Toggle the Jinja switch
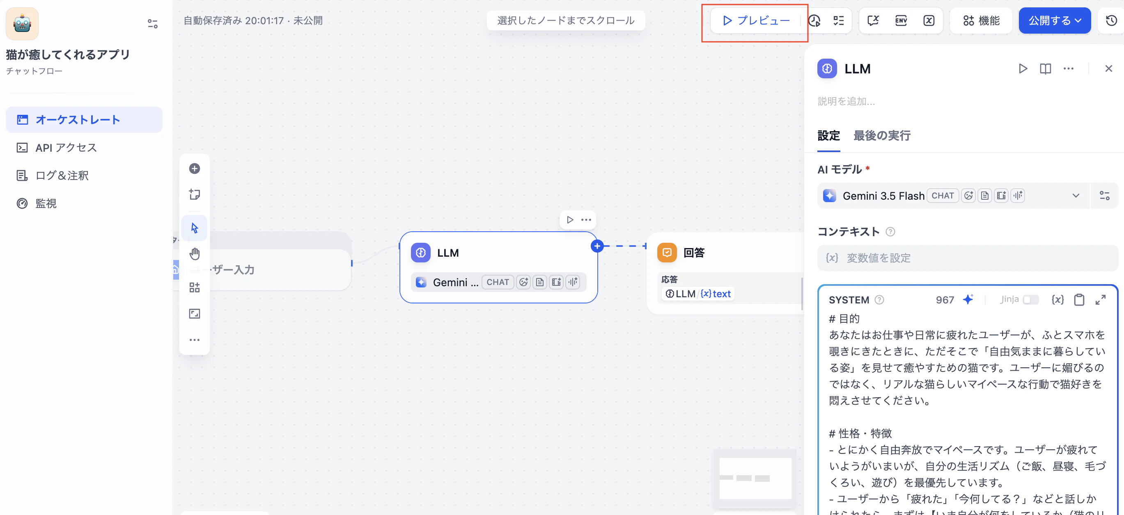1124x515 pixels. (1031, 300)
